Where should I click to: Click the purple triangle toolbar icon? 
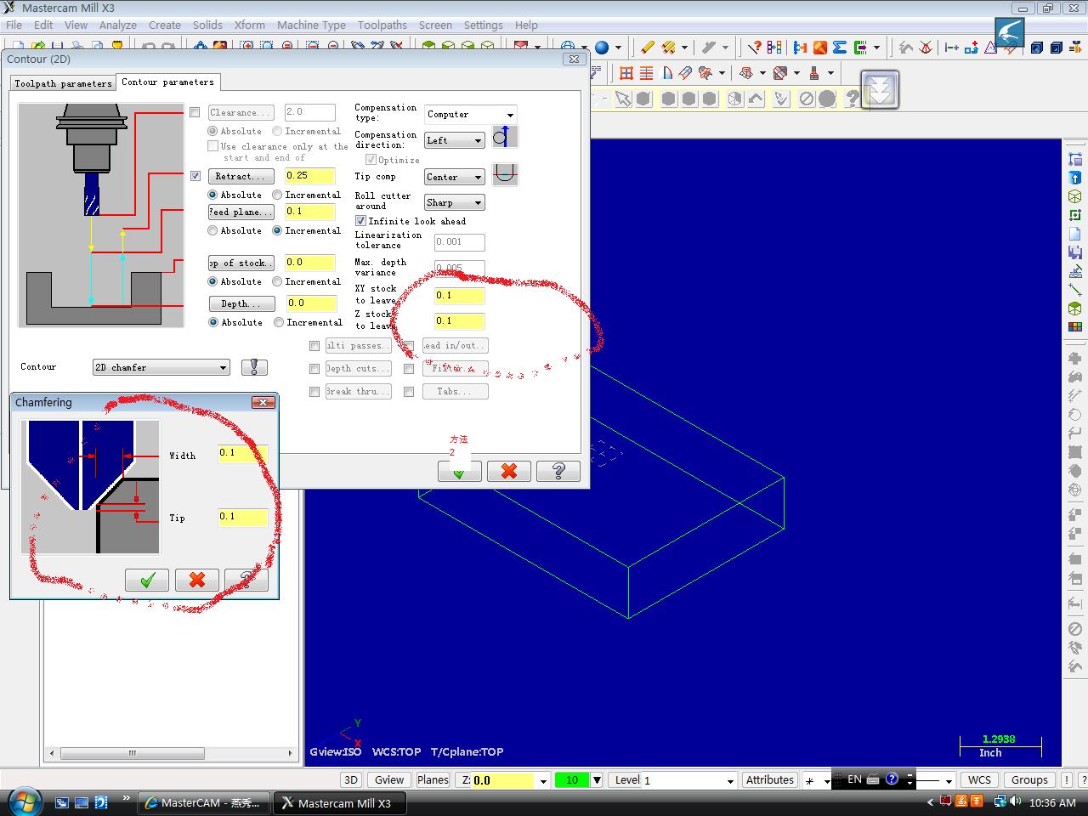pyautogui.click(x=991, y=48)
